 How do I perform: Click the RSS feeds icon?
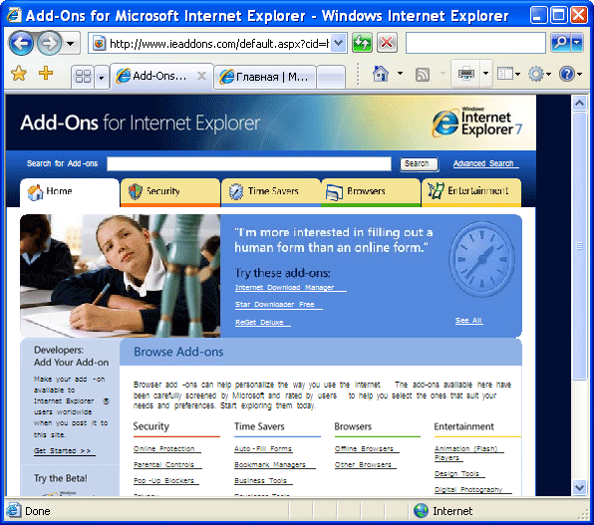point(422,75)
